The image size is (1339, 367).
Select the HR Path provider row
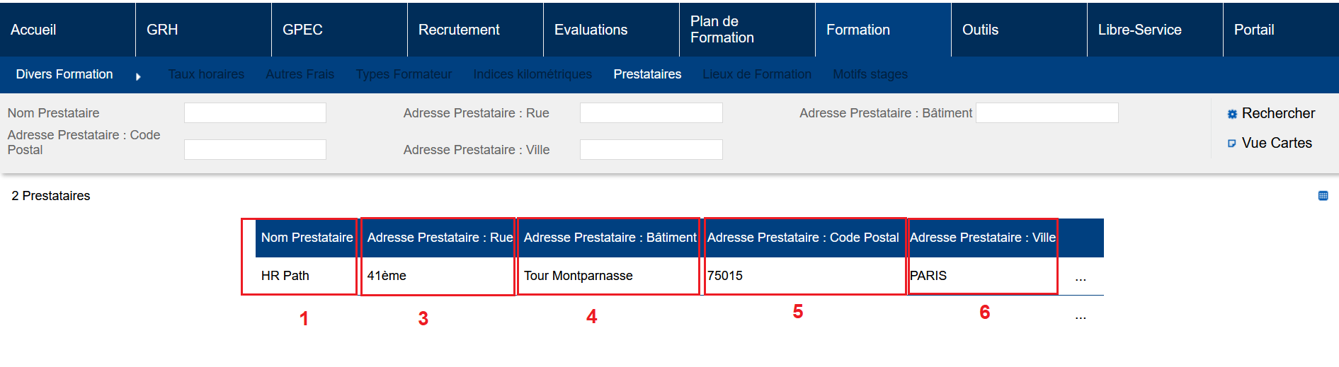click(x=285, y=276)
